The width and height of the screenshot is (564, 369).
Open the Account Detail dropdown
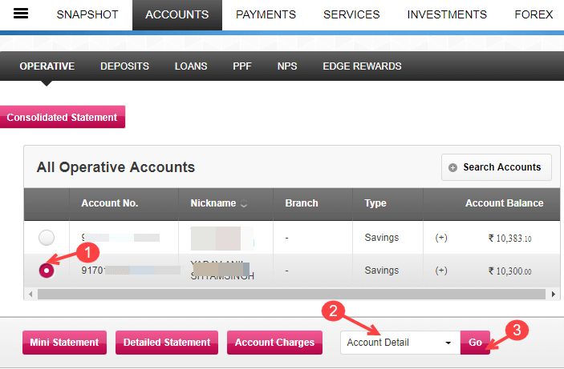click(x=400, y=343)
